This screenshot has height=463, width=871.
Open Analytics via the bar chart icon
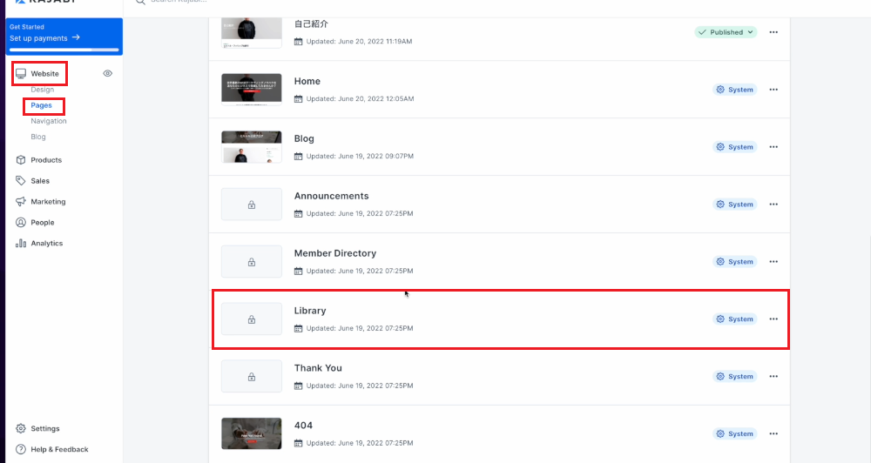pyautogui.click(x=21, y=243)
